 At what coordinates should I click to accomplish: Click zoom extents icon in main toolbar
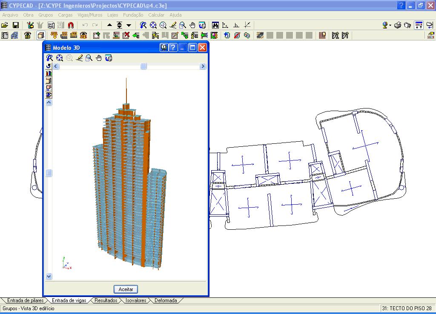click(153, 25)
